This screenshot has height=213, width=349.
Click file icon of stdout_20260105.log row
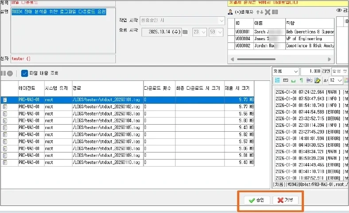pos(5,128)
